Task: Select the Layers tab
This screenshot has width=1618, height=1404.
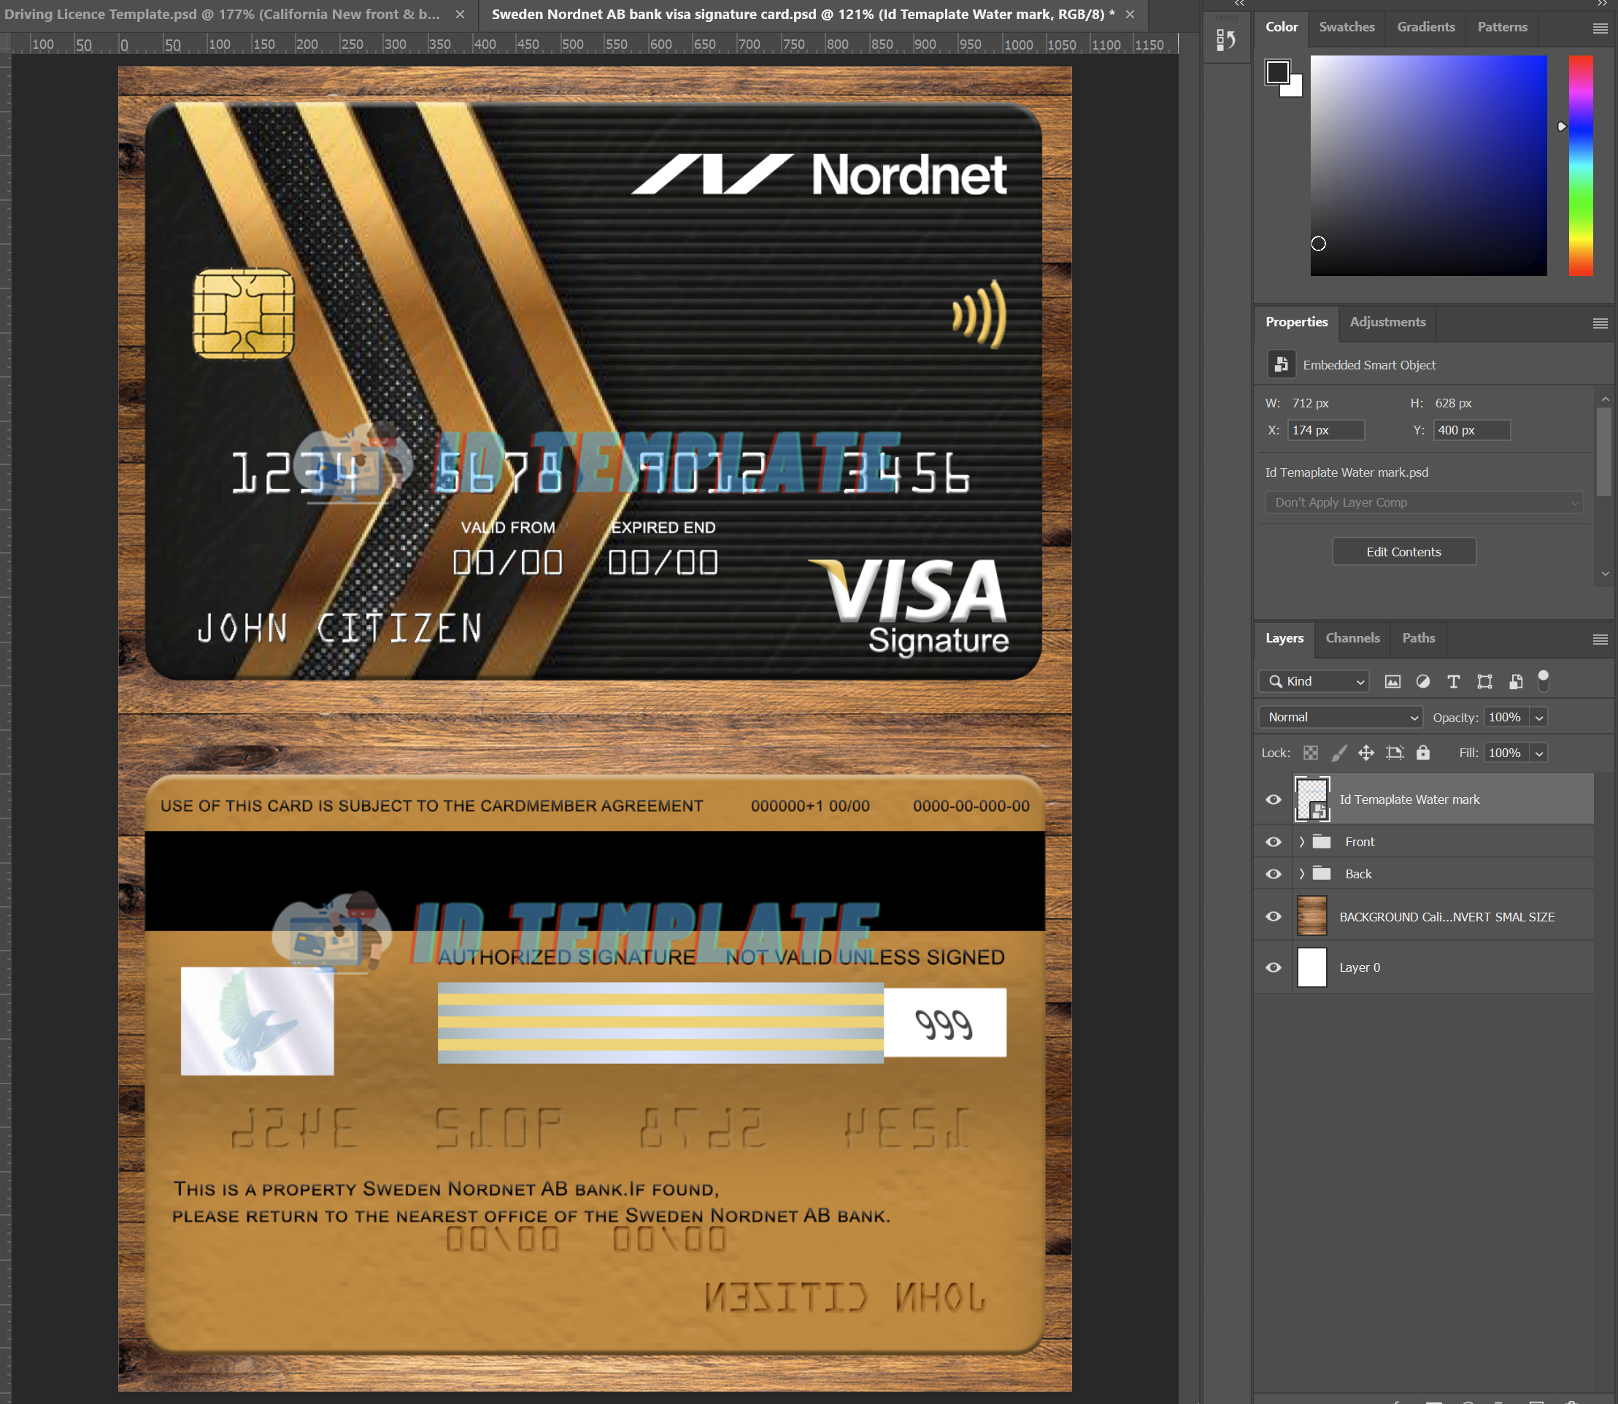Action: pos(1284,638)
